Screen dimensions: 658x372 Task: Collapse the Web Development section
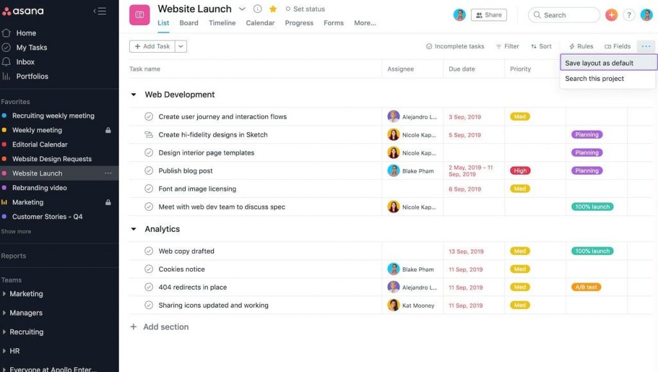tap(134, 94)
